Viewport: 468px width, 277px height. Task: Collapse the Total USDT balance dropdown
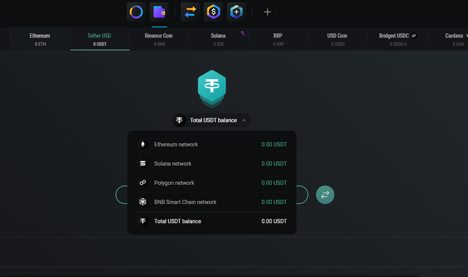pos(212,120)
